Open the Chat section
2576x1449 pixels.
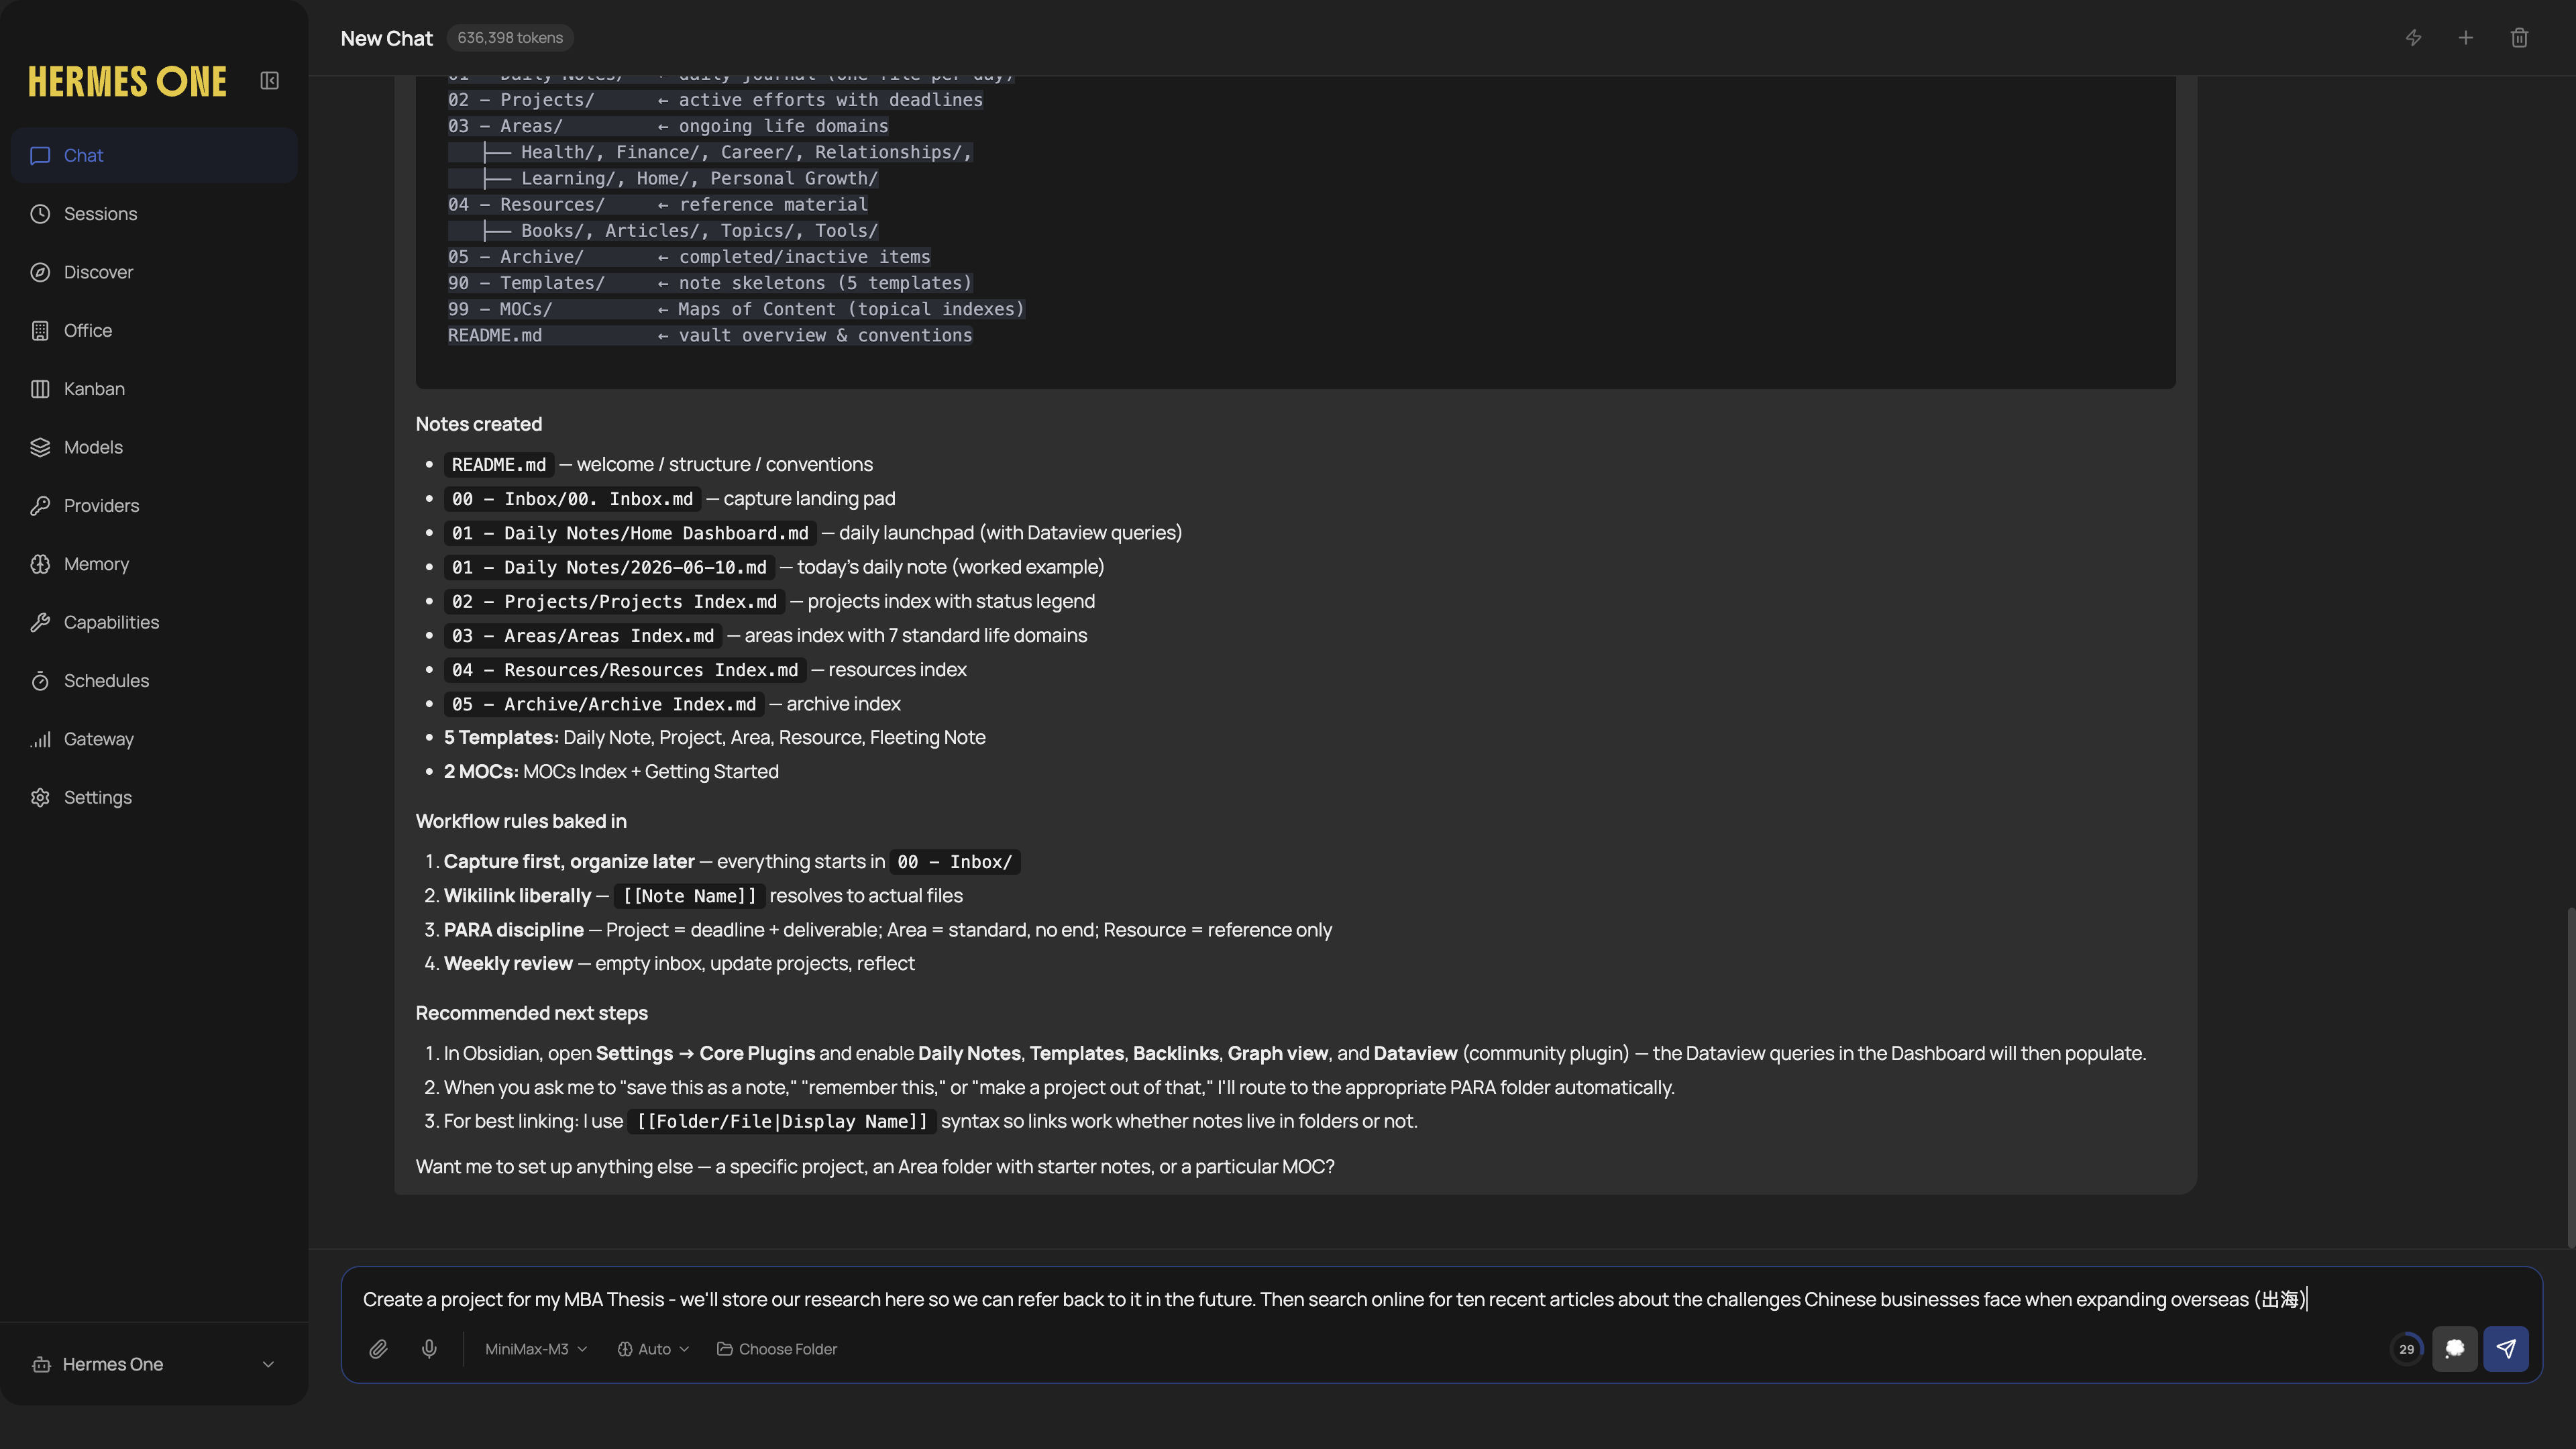(x=154, y=155)
